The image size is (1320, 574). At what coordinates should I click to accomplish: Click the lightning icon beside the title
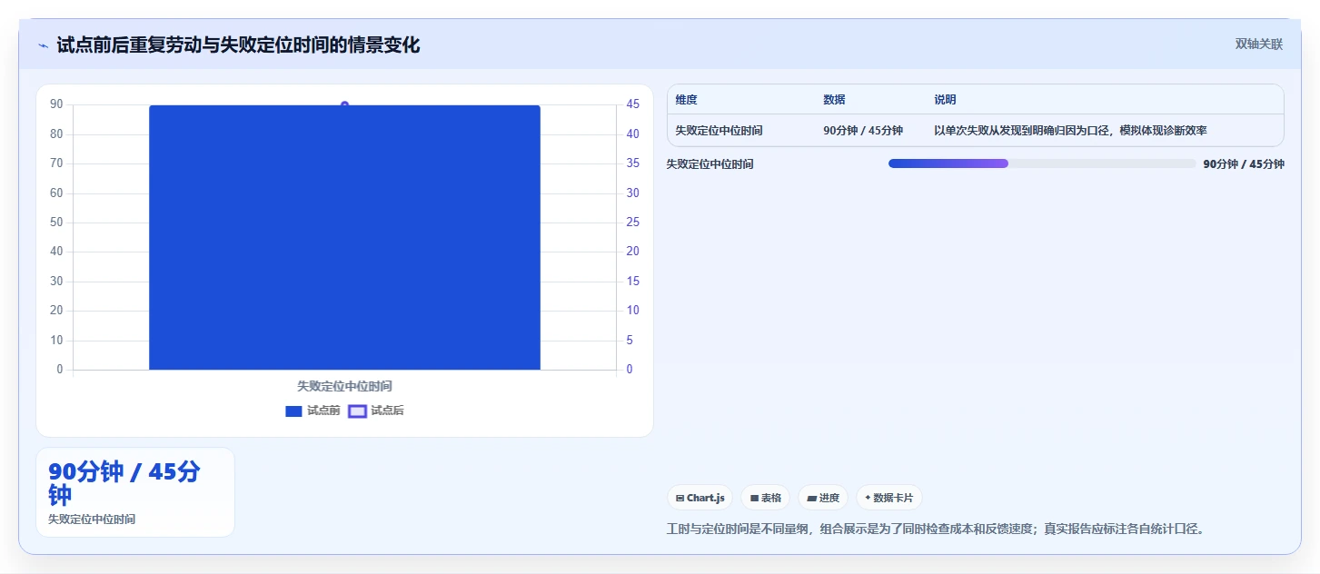pyautogui.click(x=43, y=45)
